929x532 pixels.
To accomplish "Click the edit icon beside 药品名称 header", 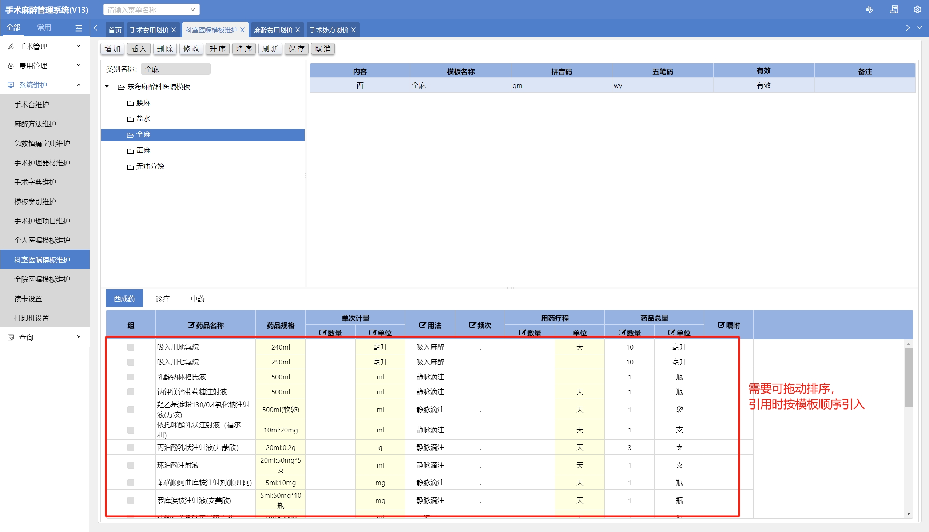I will [191, 325].
